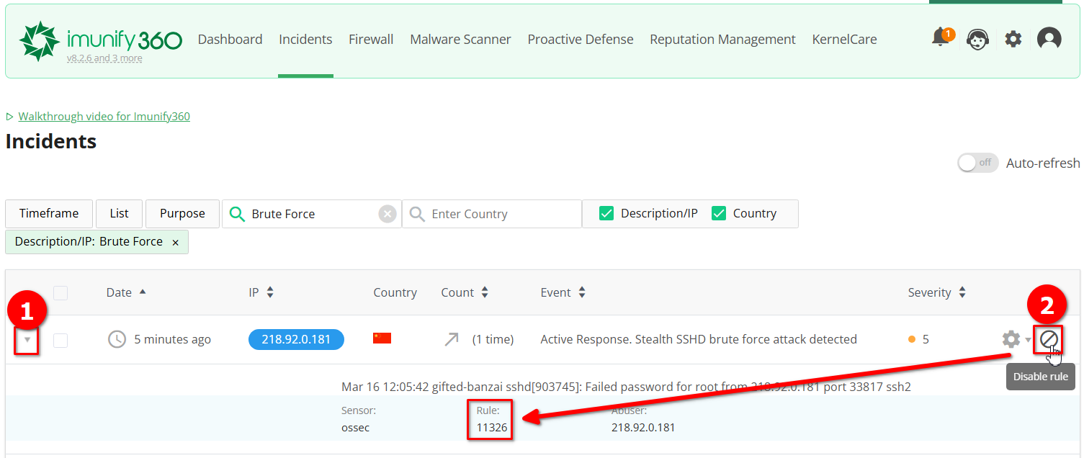Open the user profile avatar

coord(1049,39)
